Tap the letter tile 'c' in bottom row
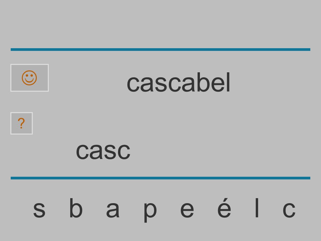This screenshot has width=321, height=241. [x=289, y=210]
